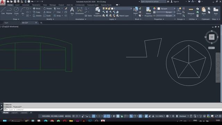Click the Fillet tool
This screenshot has height=125, width=222.
[x=57, y=12]
